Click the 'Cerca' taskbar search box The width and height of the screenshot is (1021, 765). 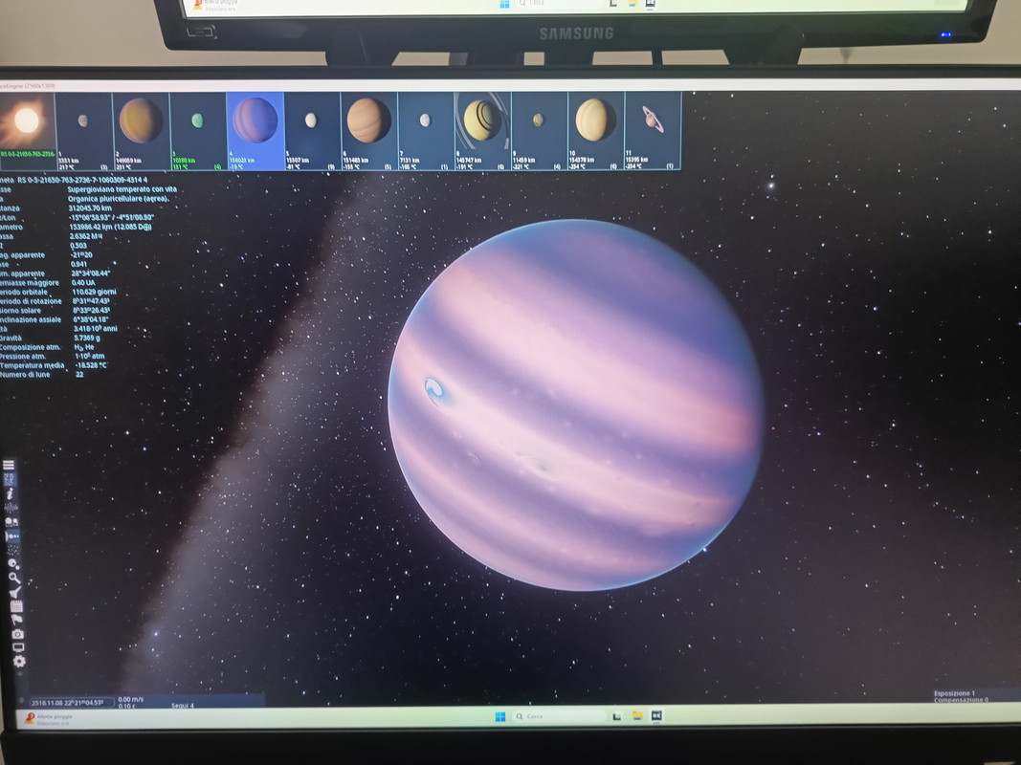point(559,716)
